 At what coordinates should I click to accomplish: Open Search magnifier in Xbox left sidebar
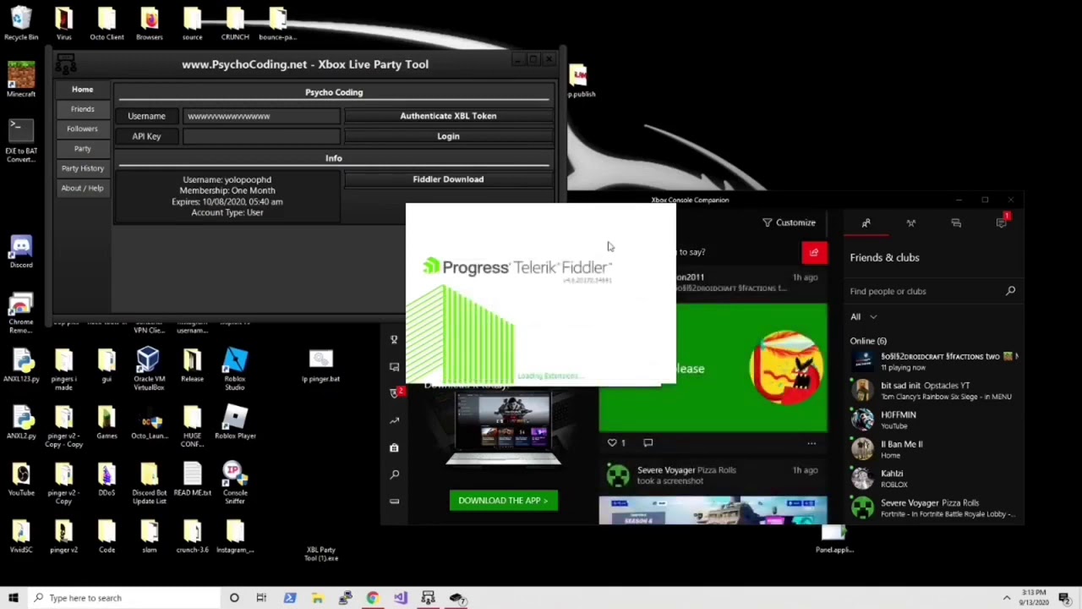pos(394,475)
